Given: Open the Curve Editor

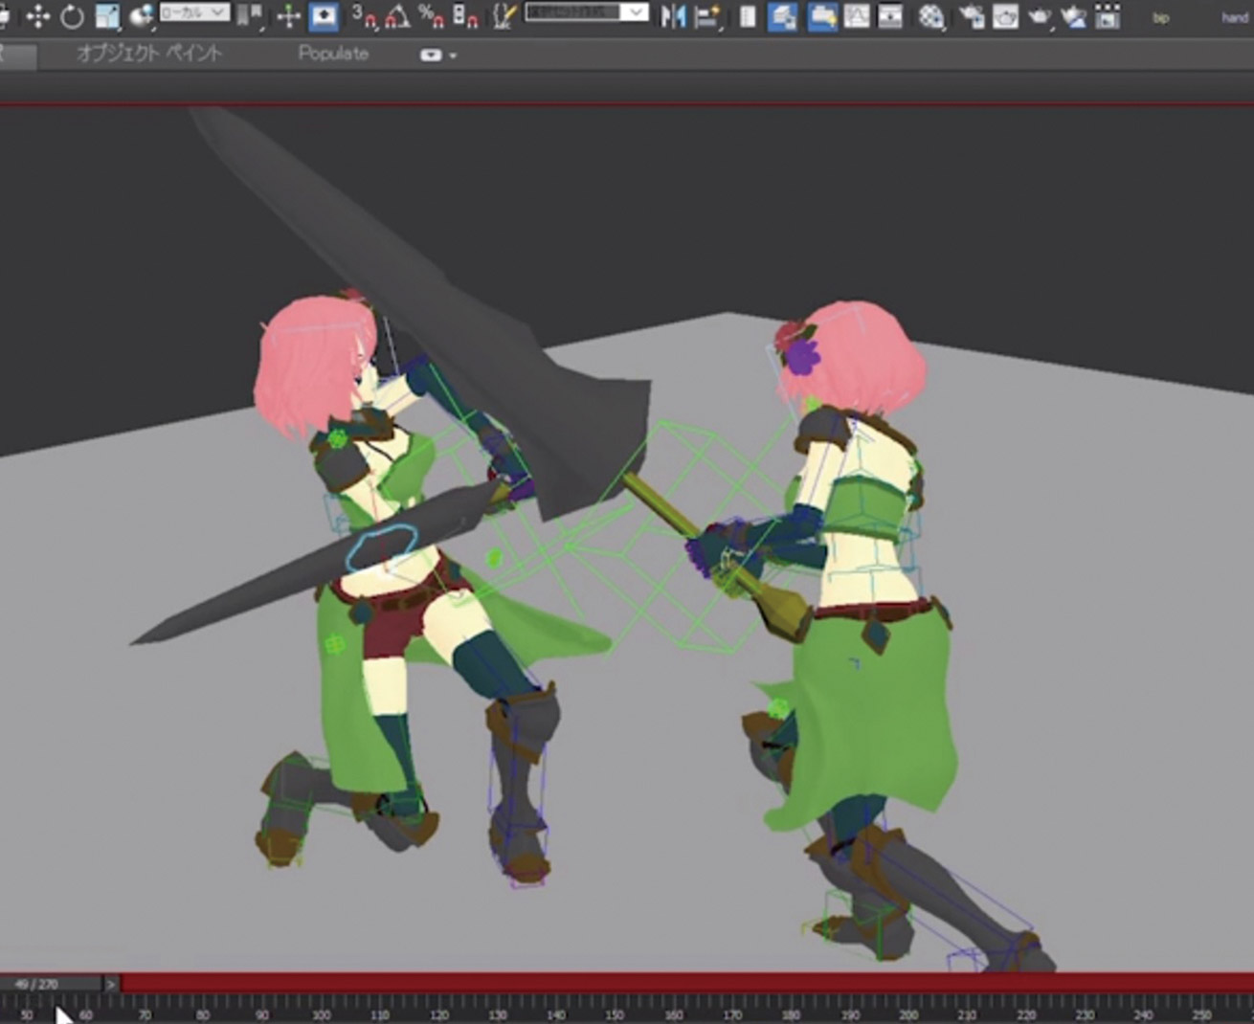Looking at the screenshot, I should [x=857, y=16].
